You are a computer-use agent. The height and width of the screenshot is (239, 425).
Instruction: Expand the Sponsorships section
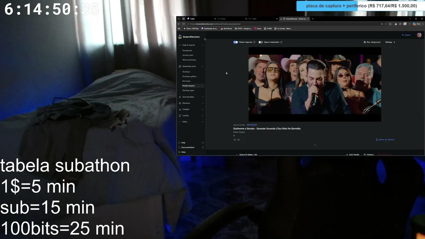pyautogui.click(x=203, y=97)
